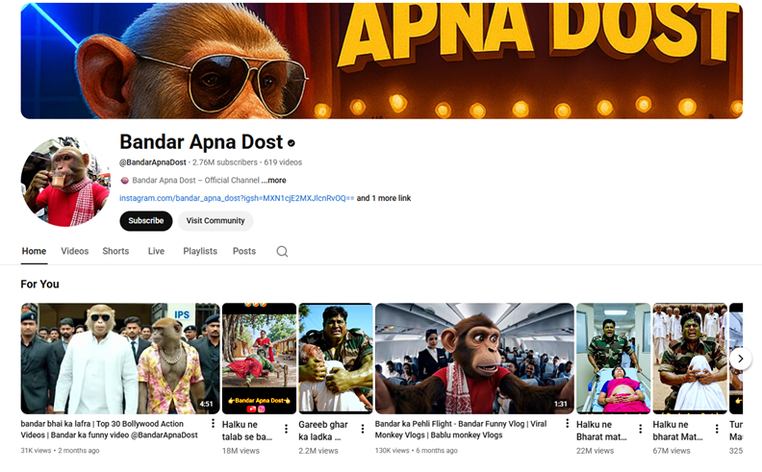Click '31K views • 2 months ago' text

[x=60, y=451]
